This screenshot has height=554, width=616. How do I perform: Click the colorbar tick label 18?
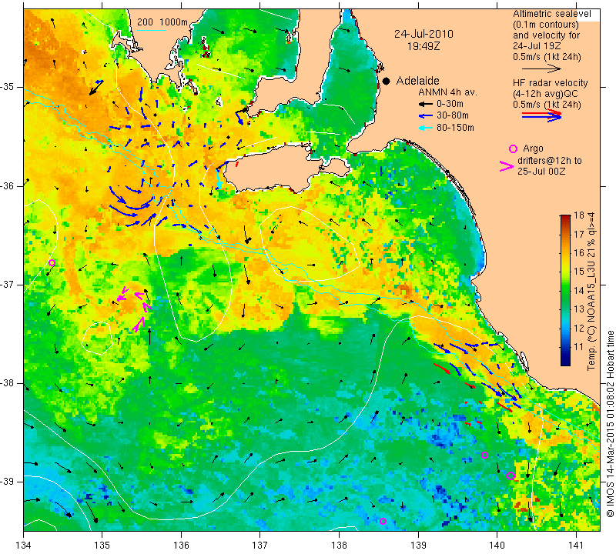(579, 215)
